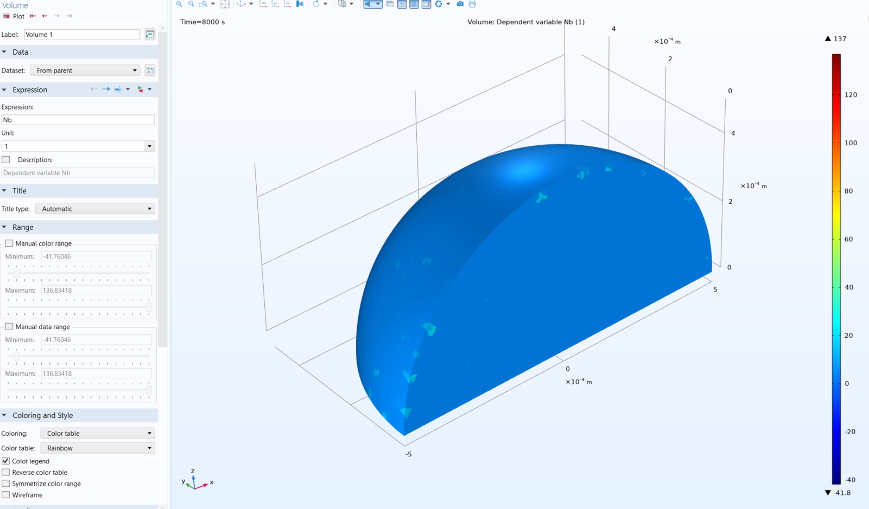Screen dimensions: 869x509
Task: Click the Plot button
Action: (x=14, y=16)
